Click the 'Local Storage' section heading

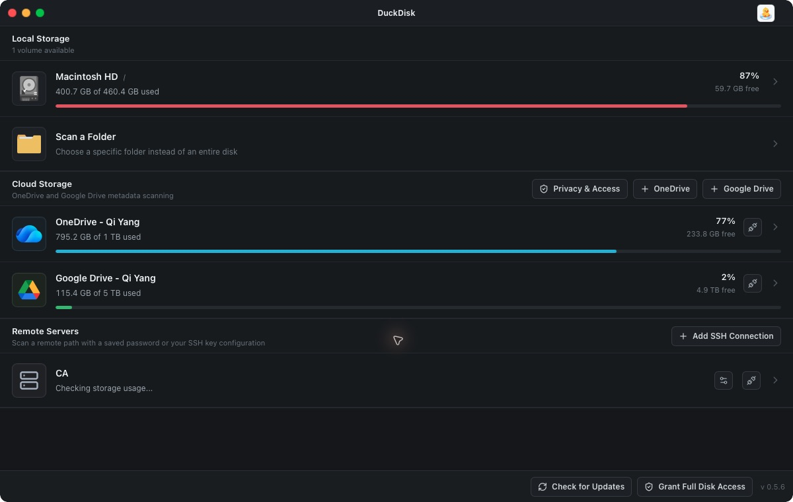coord(41,39)
